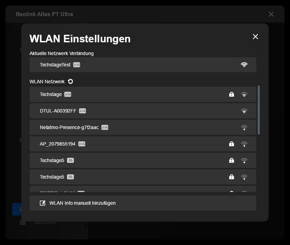Click lock icon on first Techstage5 entry
Viewport: 290px width, 245px height.
[232, 160]
